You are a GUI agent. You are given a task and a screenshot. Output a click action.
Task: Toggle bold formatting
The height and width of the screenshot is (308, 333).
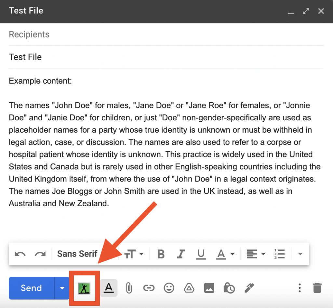coord(161,254)
